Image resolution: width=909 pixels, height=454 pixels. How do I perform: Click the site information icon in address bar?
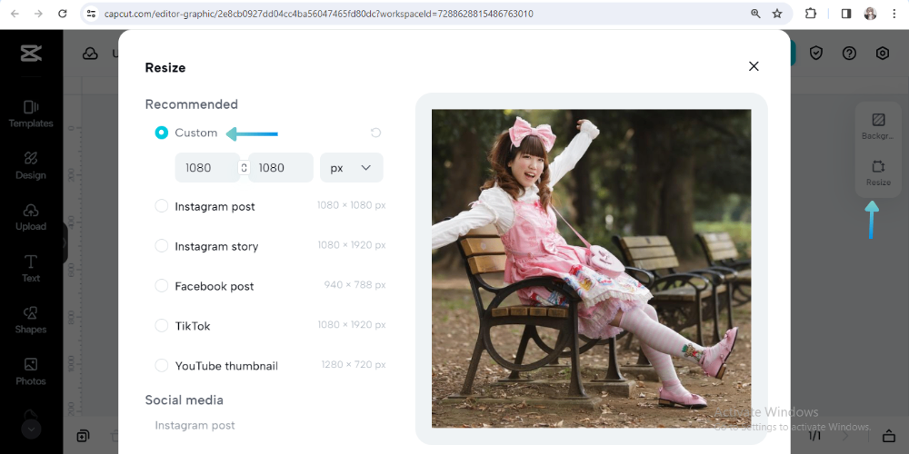pos(90,14)
